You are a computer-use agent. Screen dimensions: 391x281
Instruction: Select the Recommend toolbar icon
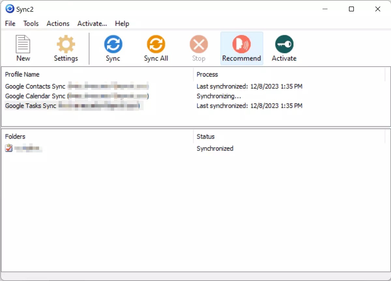click(241, 48)
